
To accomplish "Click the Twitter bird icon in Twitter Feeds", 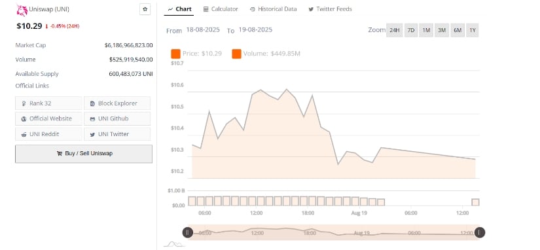I will tap(311, 9).
